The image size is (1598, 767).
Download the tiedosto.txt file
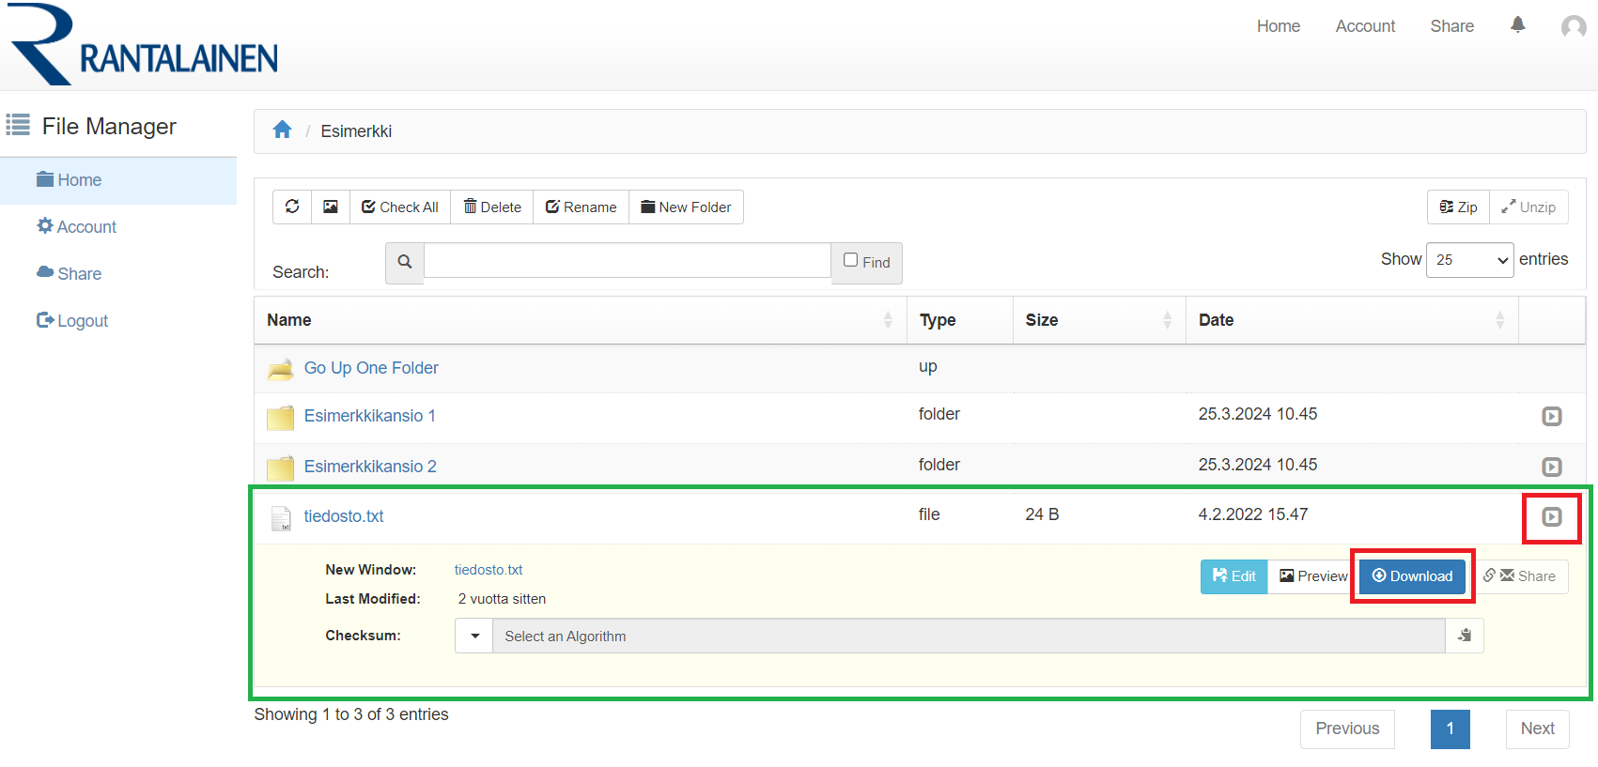[1412, 576]
